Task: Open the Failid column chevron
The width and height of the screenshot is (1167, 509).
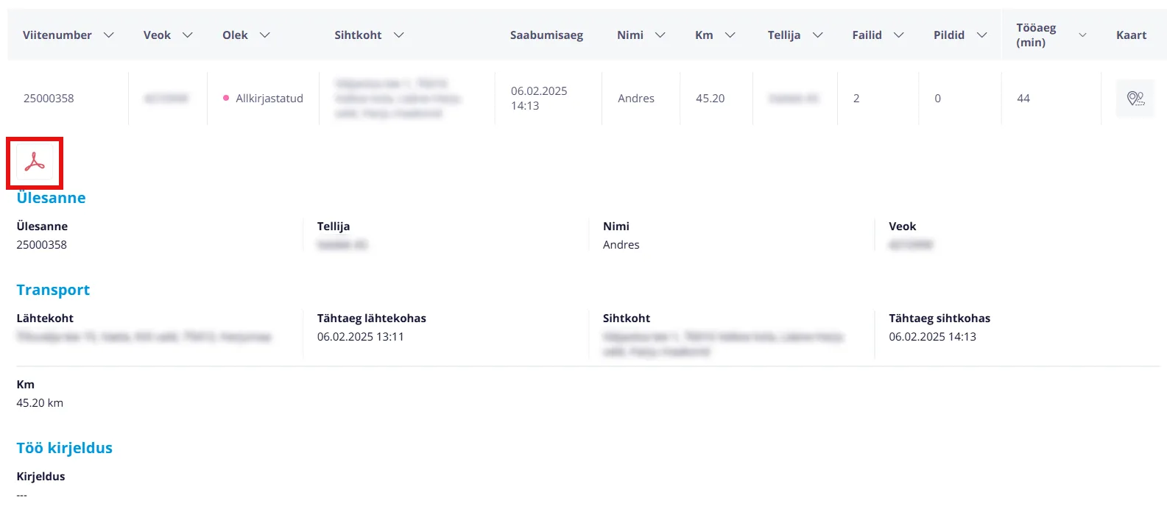Action: coord(899,35)
